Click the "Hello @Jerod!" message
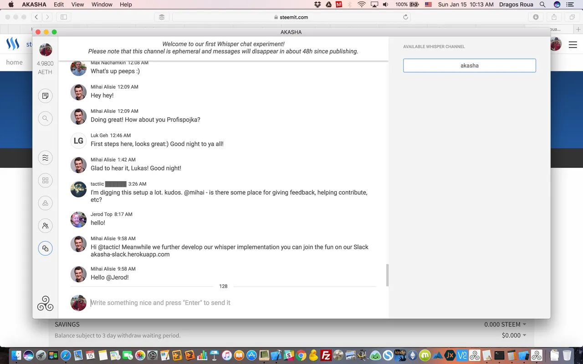The height and width of the screenshot is (364, 583). click(x=110, y=278)
